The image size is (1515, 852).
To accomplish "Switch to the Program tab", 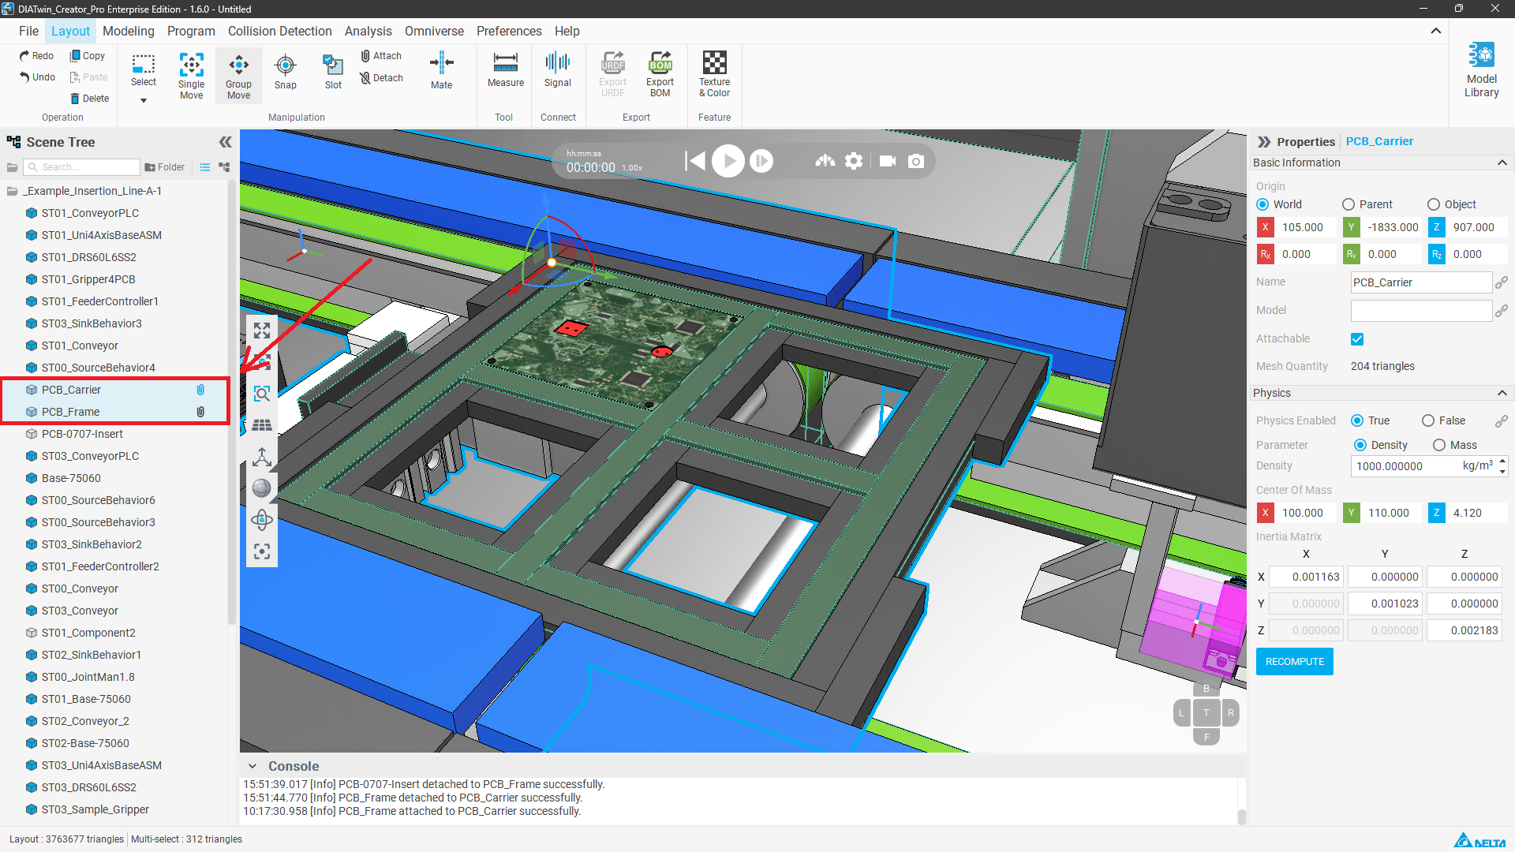I will tap(191, 31).
